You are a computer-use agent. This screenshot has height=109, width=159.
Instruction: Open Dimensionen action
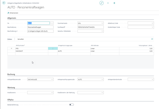pos(13,13)
